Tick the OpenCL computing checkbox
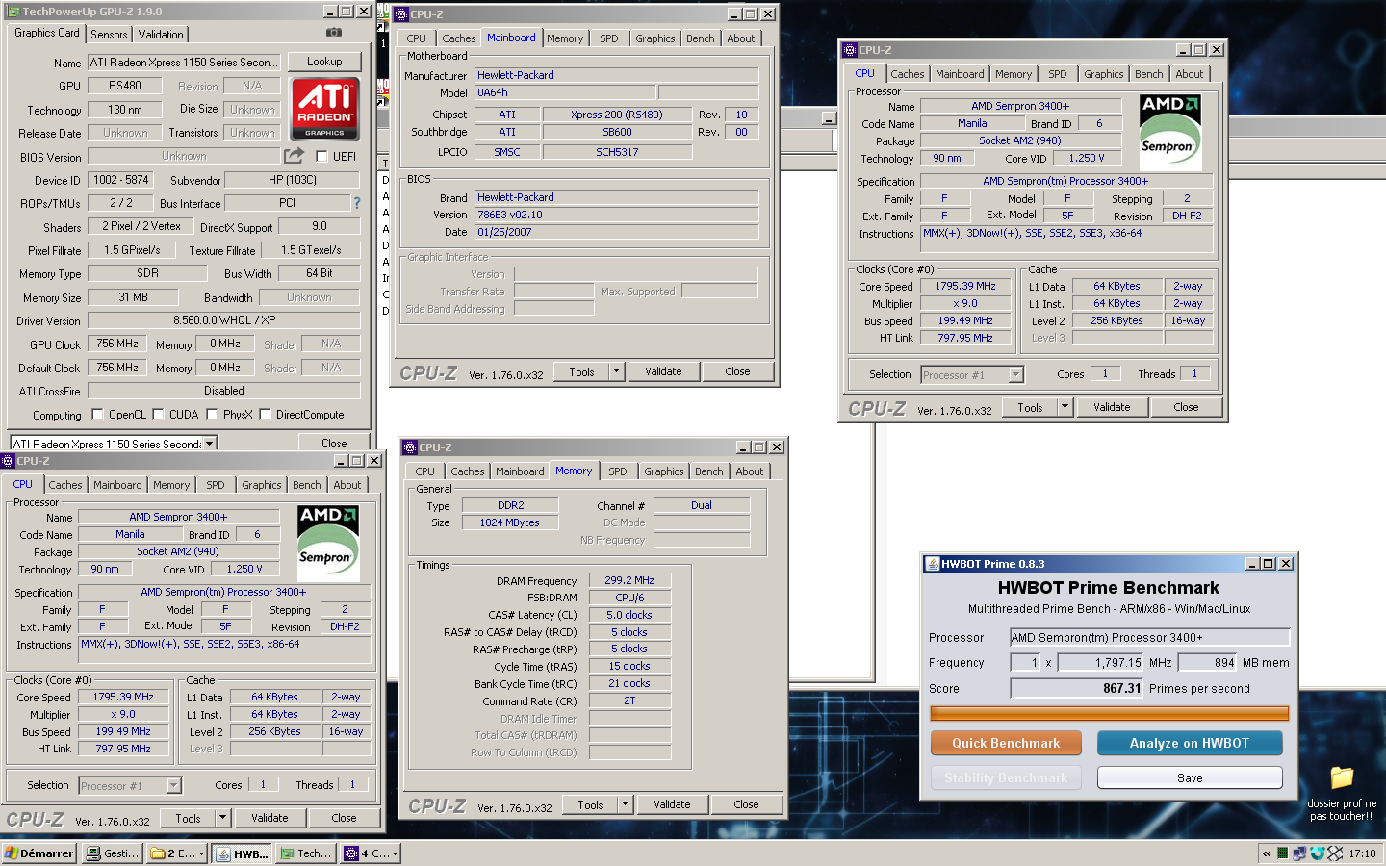 97,415
